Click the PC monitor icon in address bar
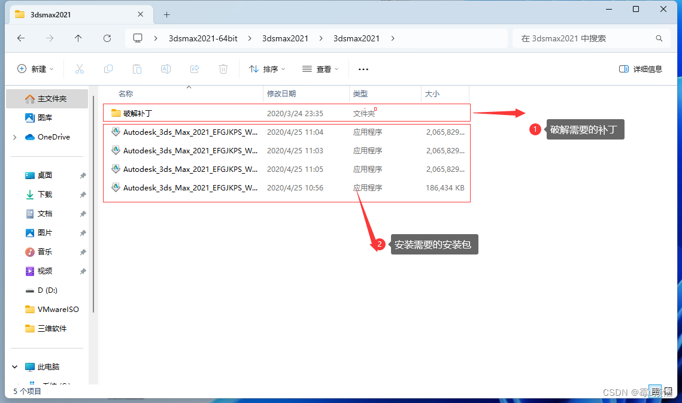 click(138, 38)
